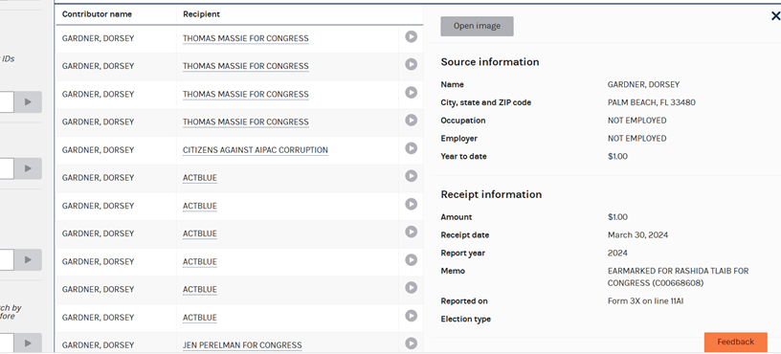The height and width of the screenshot is (354, 781).
Task: Close the receipt details panel with X
Action: (x=775, y=16)
